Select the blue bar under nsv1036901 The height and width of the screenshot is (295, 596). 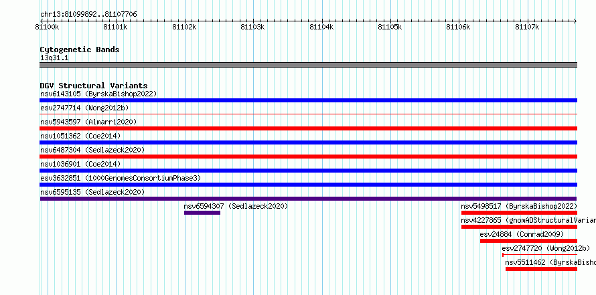click(308, 171)
